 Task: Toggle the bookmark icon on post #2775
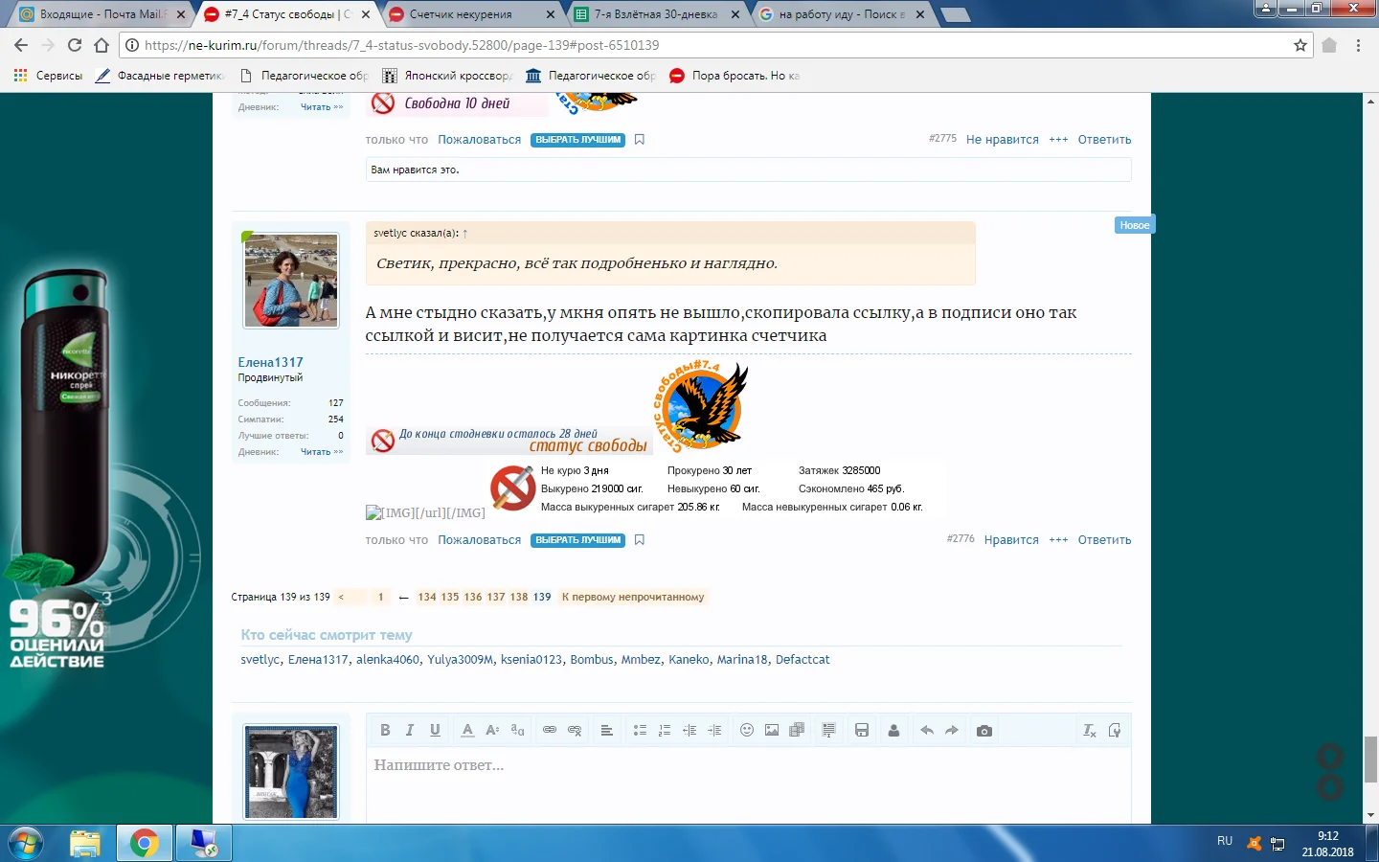pos(640,140)
